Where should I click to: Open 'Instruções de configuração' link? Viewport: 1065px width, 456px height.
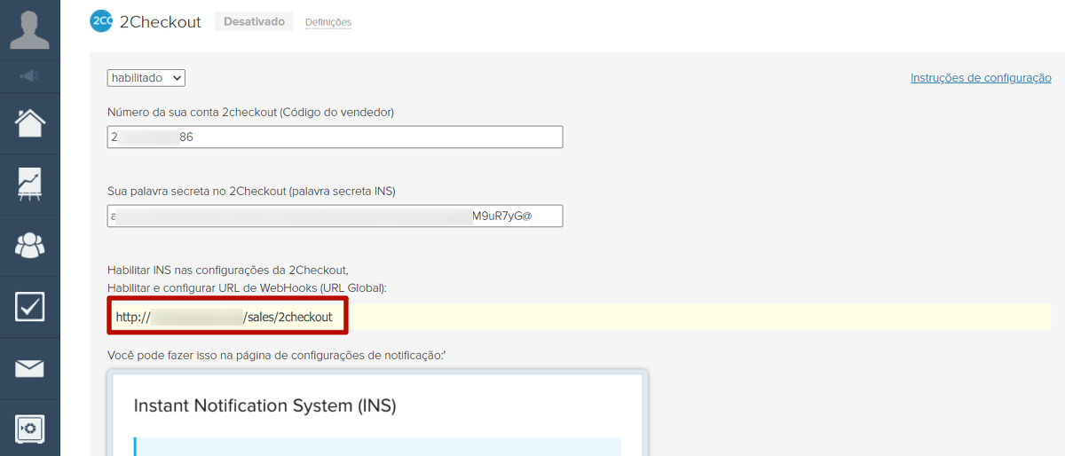coord(980,78)
